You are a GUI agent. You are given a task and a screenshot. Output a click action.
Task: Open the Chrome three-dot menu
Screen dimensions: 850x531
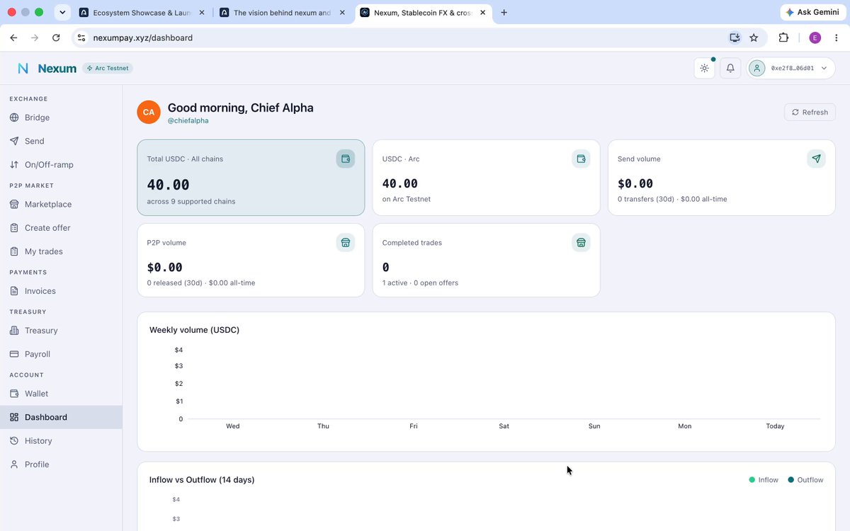pos(836,38)
